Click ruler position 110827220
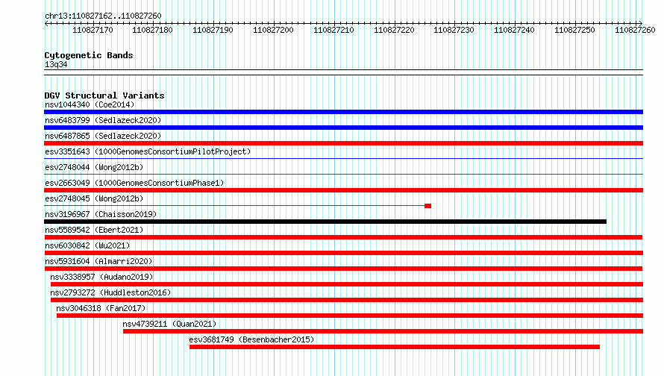Viewport: 664px width, 376px height. pos(394,30)
